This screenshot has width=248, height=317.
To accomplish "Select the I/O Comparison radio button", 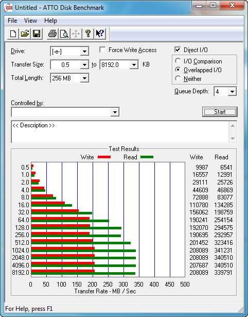I will tap(178, 61).
